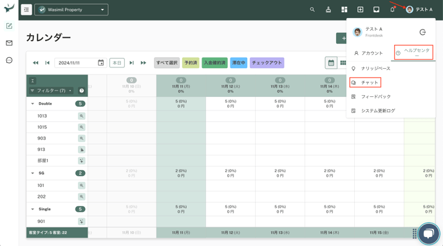Select the アカウント tab
Image resolution: width=443 pixels, height=246 pixels.
(369, 53)
